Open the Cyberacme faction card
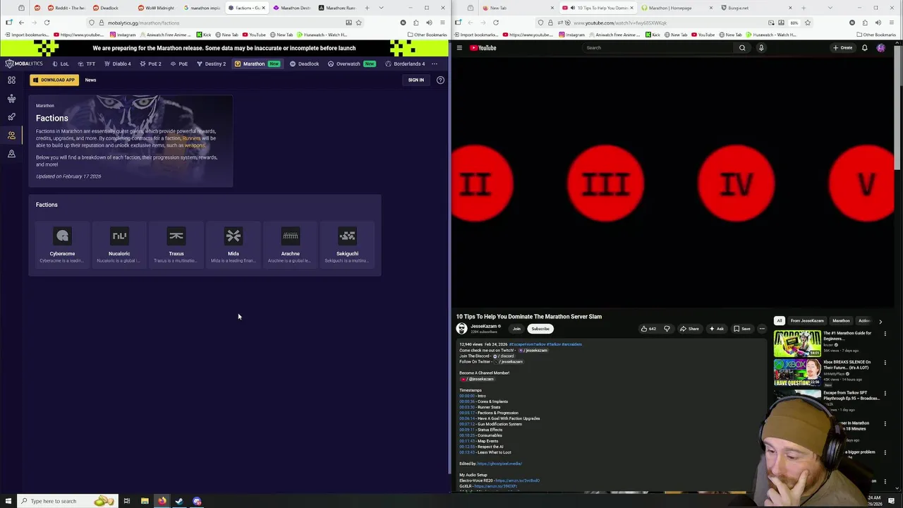Image resolution: width=903 pixels, height=508 pixels. [62, 245]
